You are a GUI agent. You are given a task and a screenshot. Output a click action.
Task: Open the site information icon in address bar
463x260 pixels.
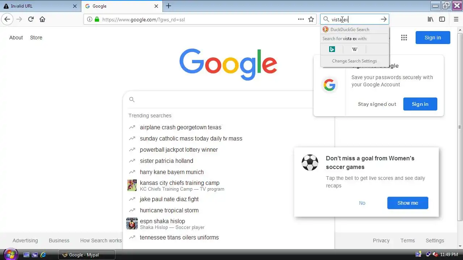point(90,19)
